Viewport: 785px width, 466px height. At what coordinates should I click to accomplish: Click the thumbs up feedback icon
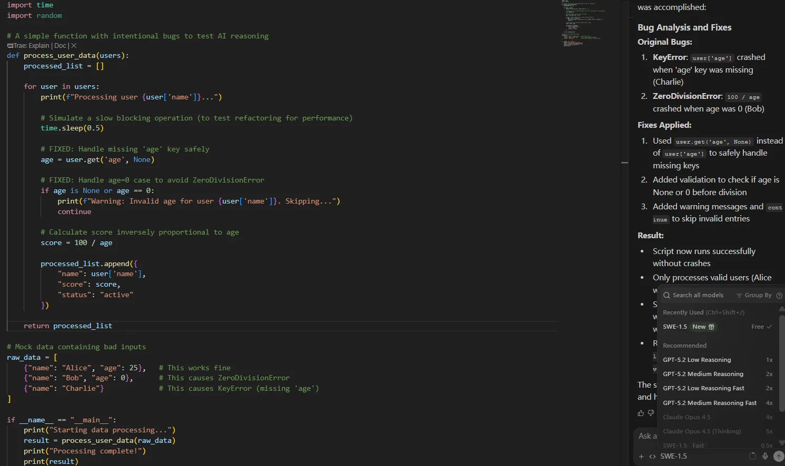[641, 413]
